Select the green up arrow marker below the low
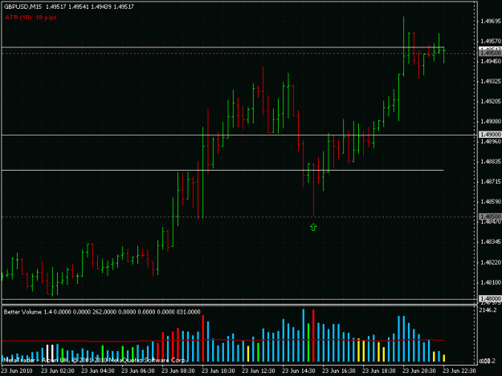This screenshot has width=502, height=376. pos(313,227)
